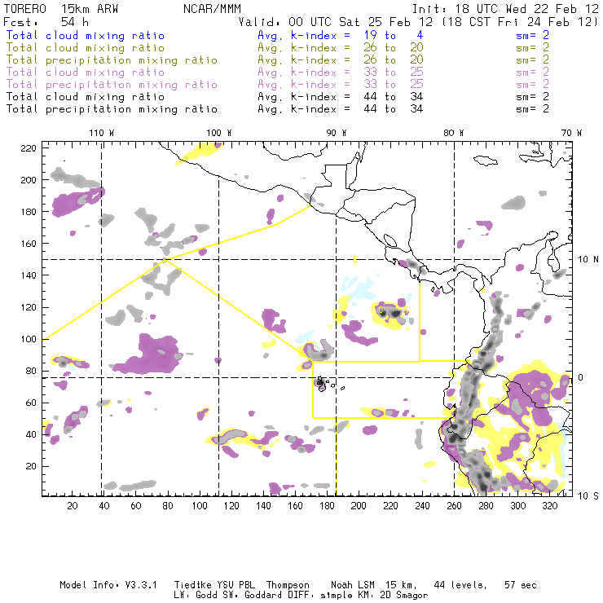Screen dimensions: 603x603
Task: Click the "260" tick on the horizontal axis
Action: pos(454,506)
